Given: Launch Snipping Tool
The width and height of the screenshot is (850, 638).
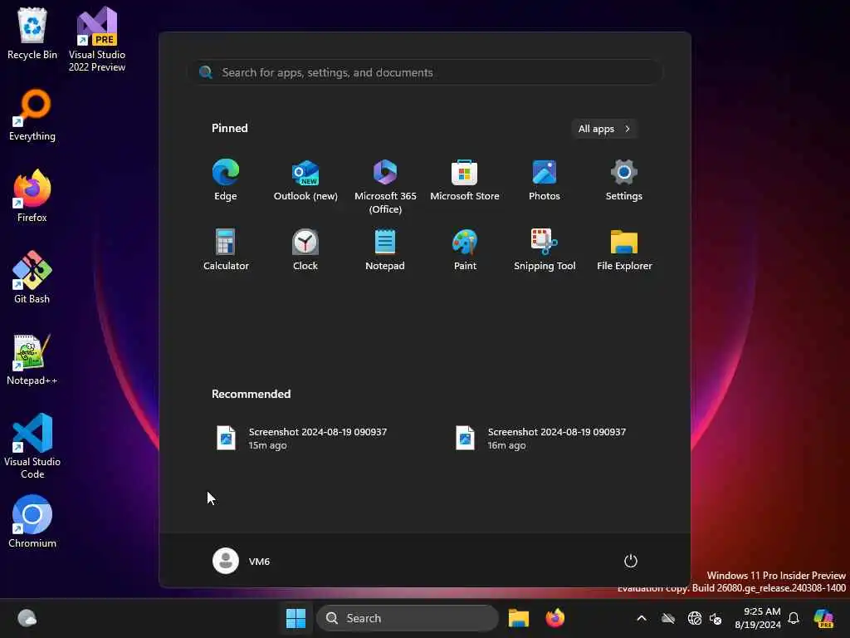Looking at the screenshot, I should [545, 249].
